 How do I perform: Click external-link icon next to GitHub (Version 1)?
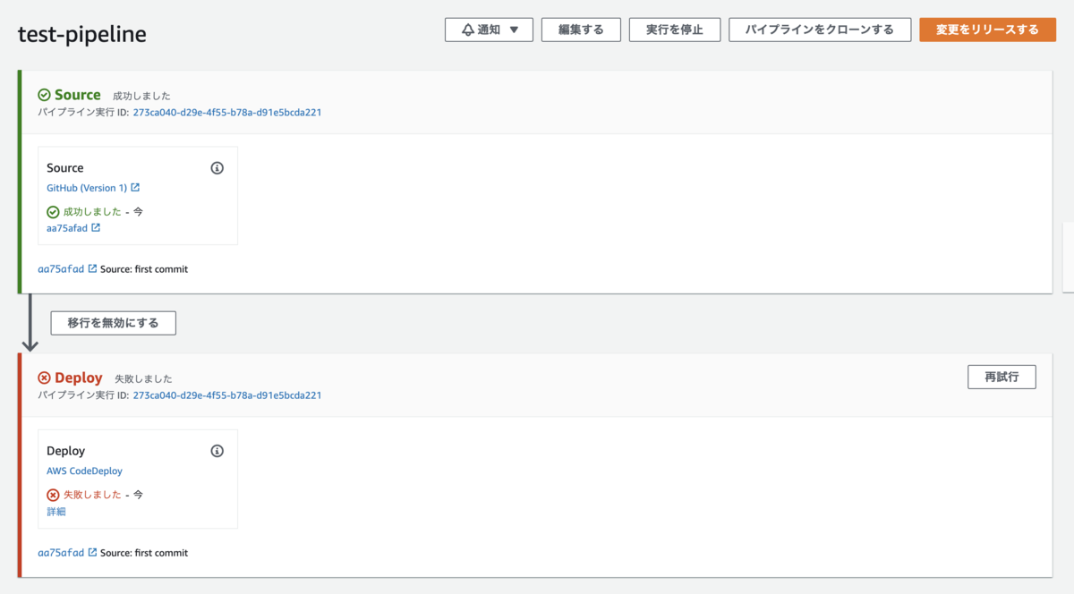pos(135,188)
